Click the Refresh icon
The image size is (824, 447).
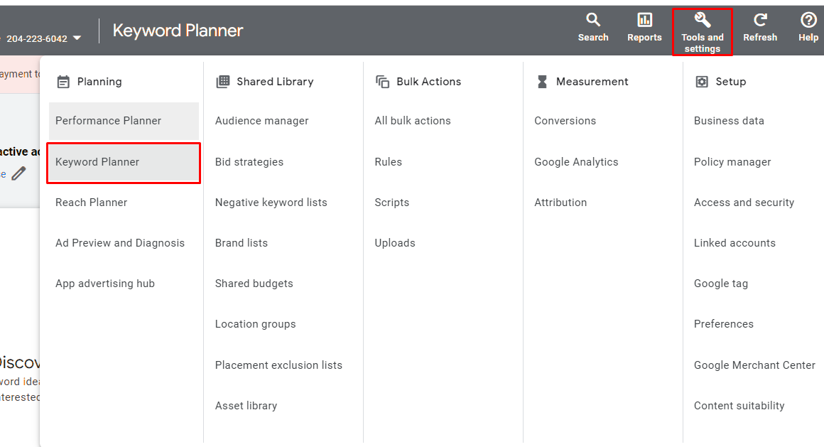click(x=760, y=20)
